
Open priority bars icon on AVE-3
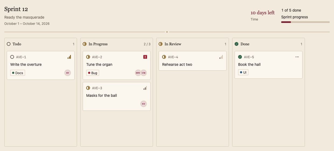click(145, 88)
